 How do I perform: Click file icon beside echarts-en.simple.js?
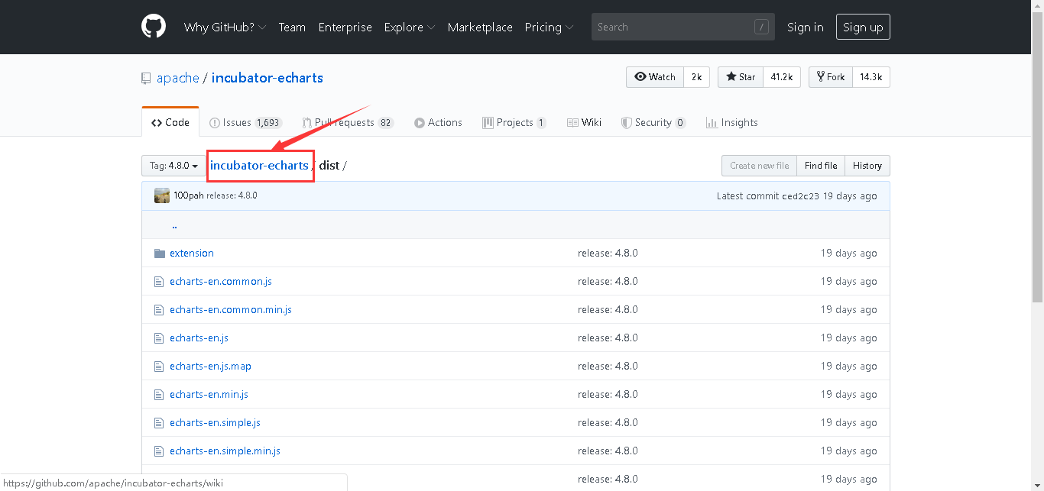click(x=159, y=423)
